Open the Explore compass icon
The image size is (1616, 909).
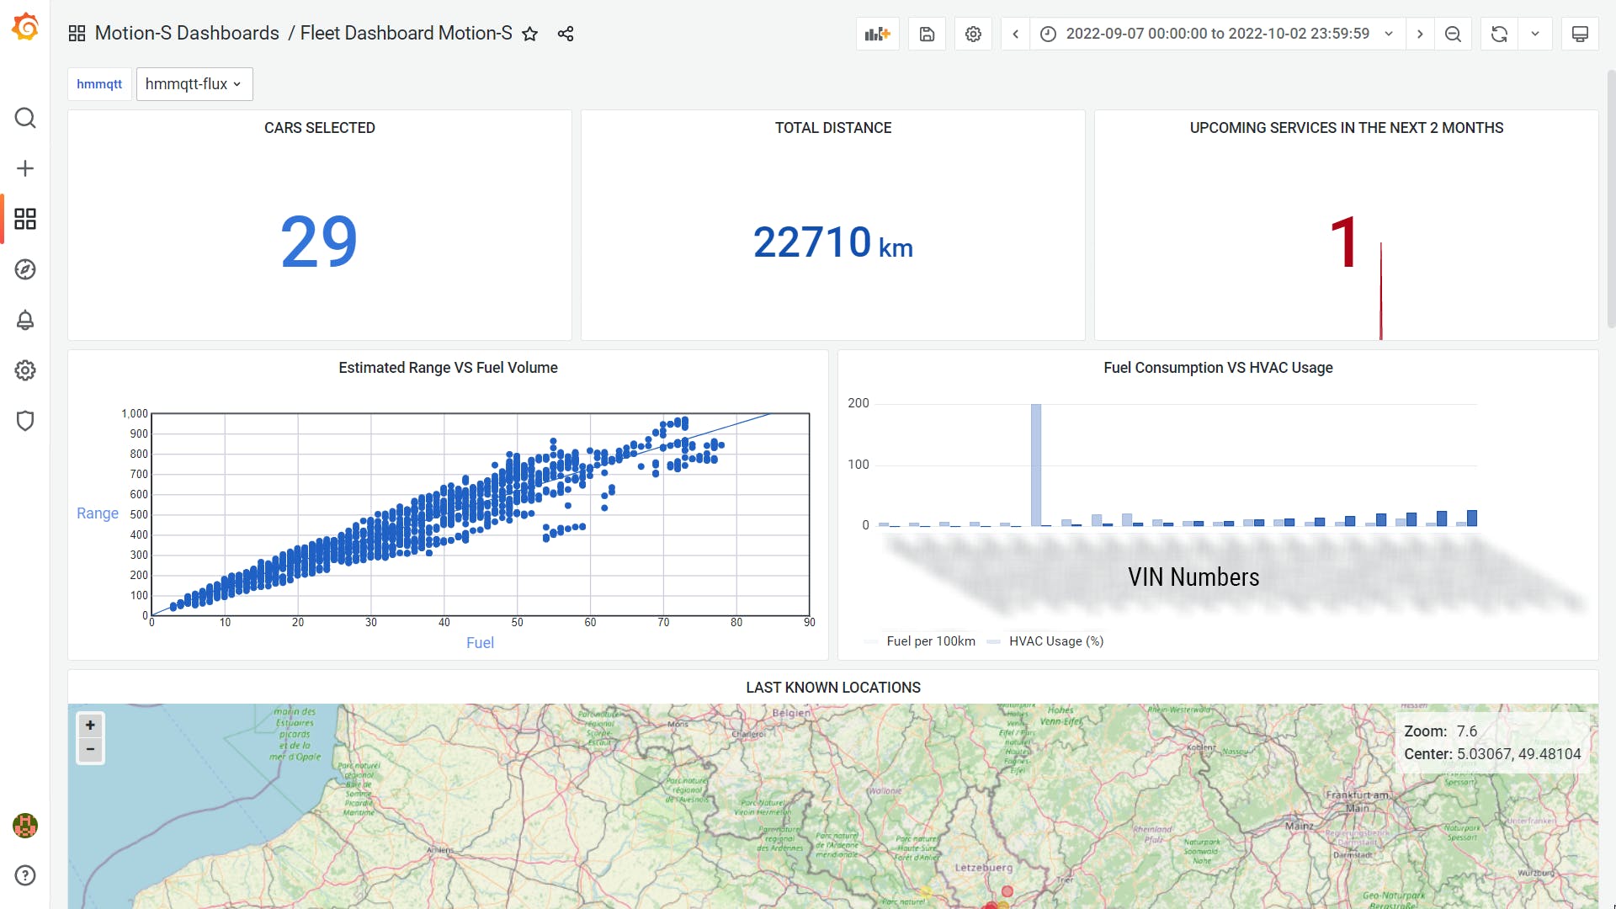(x=25, y=269)
